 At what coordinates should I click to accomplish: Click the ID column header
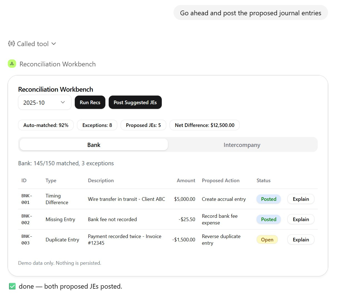pyautogui.click(x=24, y=180)
